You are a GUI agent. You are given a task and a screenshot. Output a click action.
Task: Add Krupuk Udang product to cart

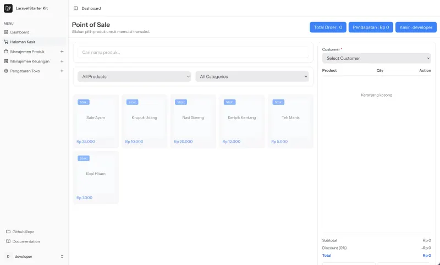pos(144,121)
